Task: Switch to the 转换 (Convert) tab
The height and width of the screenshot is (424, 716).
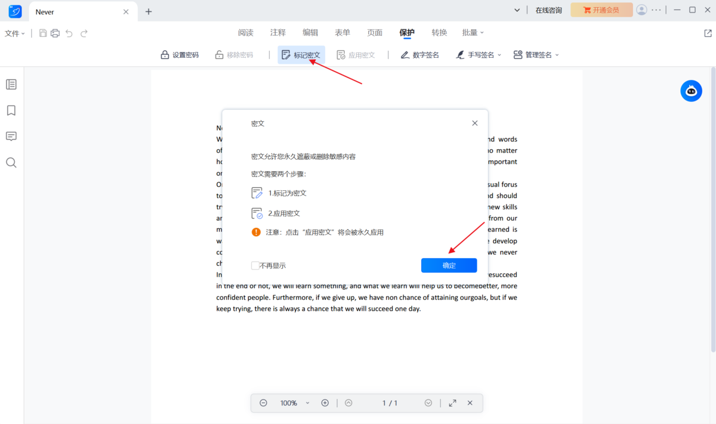Action: click(x=439, y=32)
